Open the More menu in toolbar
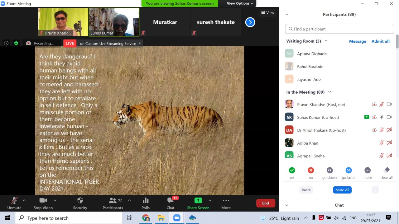 click(226, 201)
